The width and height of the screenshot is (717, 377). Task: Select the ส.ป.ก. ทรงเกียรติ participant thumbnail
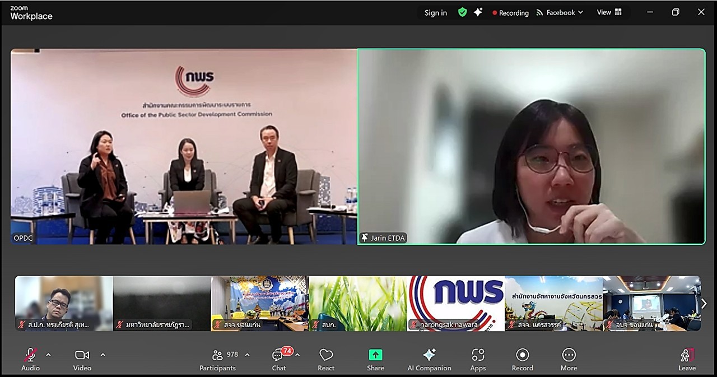click(63, 304)
